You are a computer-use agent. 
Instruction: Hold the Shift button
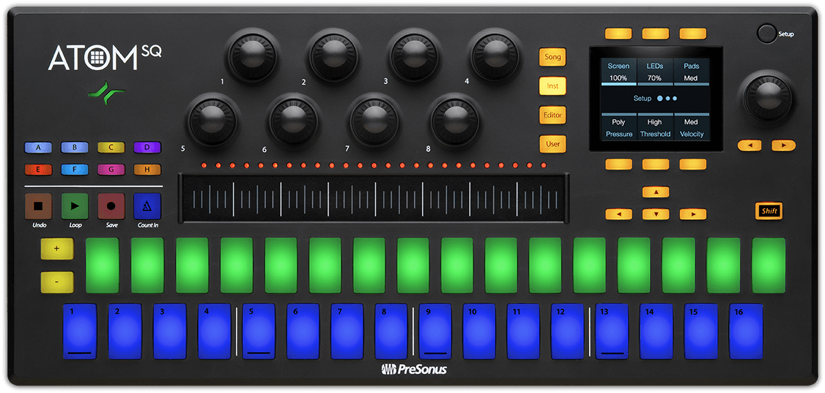tap(769, 211)
